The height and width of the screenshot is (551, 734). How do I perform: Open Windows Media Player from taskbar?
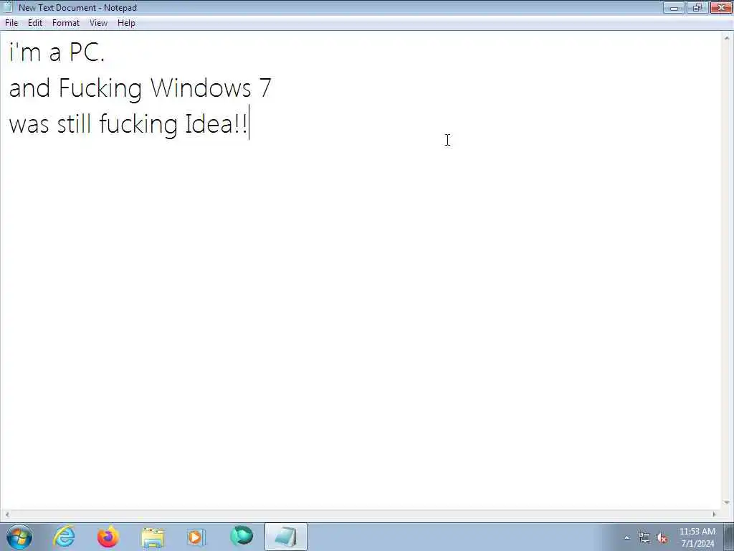[196, 537]
